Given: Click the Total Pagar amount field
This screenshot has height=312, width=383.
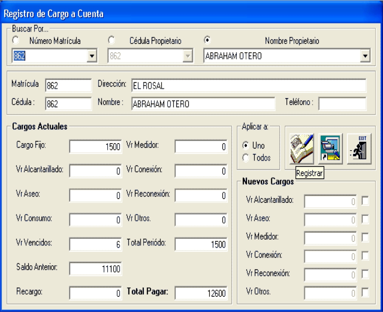Looking at the screenshot, I should (x=201, y=293).
